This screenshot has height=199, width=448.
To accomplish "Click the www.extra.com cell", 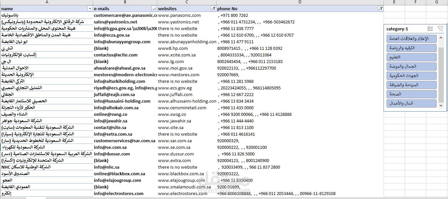I will point(187,160).
